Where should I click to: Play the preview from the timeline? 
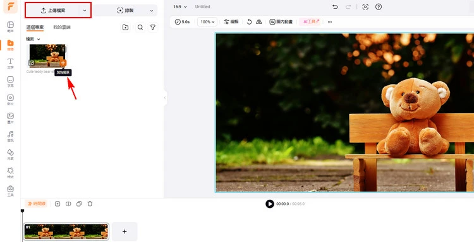[x=270, y=204]
